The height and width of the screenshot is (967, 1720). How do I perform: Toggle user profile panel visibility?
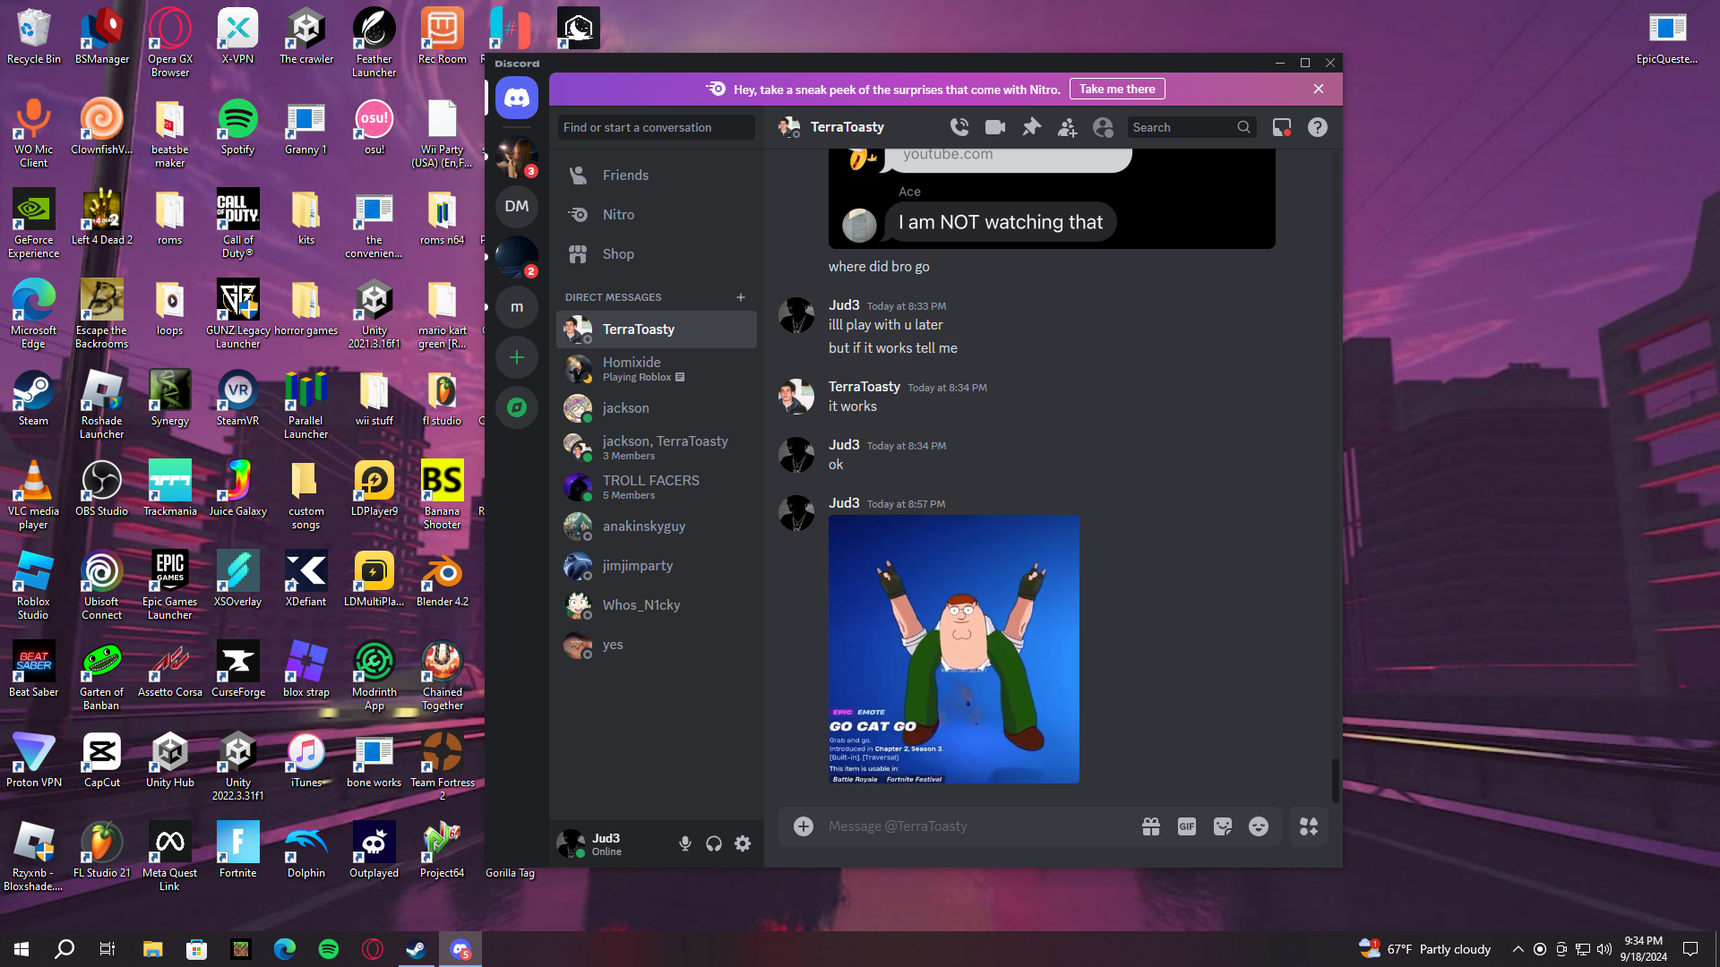[1103, 127]
